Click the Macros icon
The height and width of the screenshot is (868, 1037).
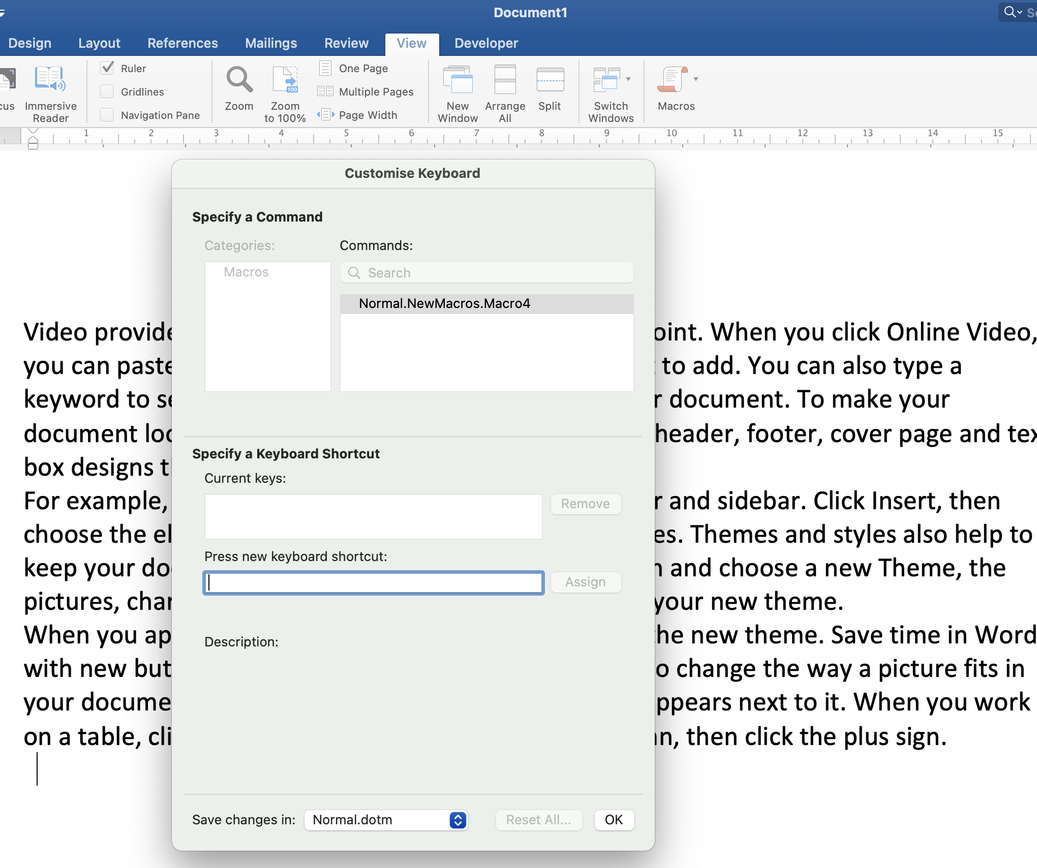(x=672, y=80)
